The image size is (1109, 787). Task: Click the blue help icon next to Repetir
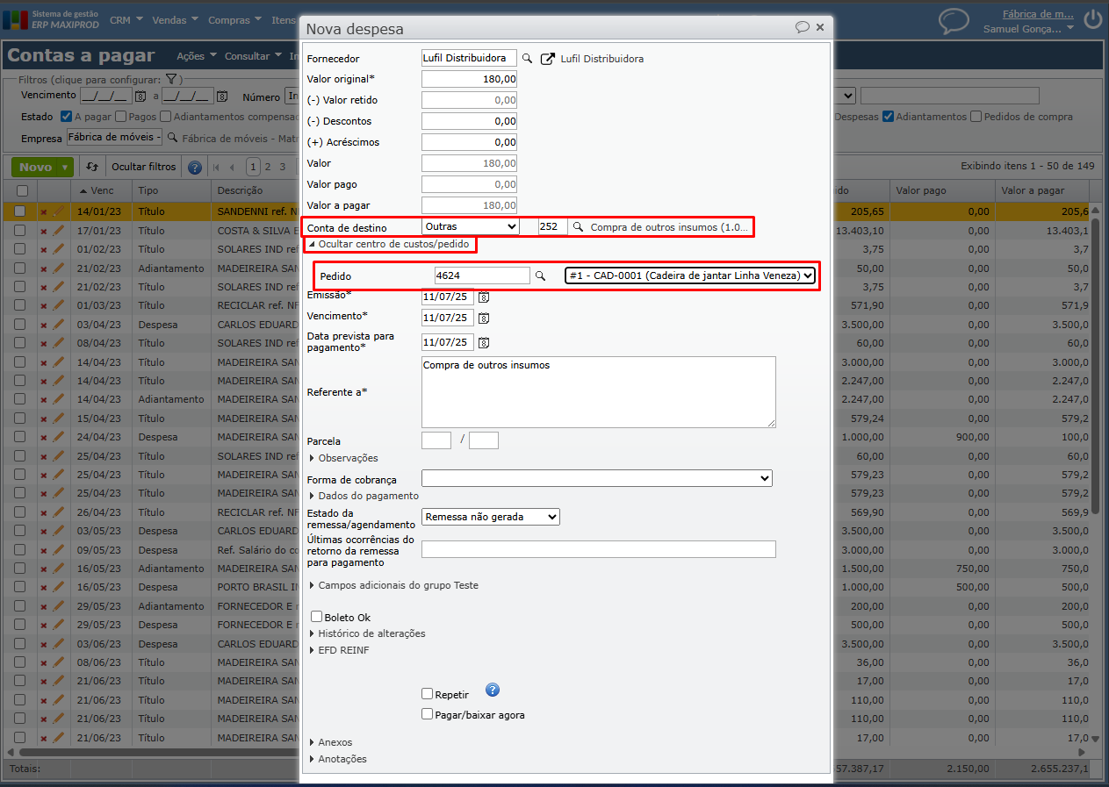point(493,690)
